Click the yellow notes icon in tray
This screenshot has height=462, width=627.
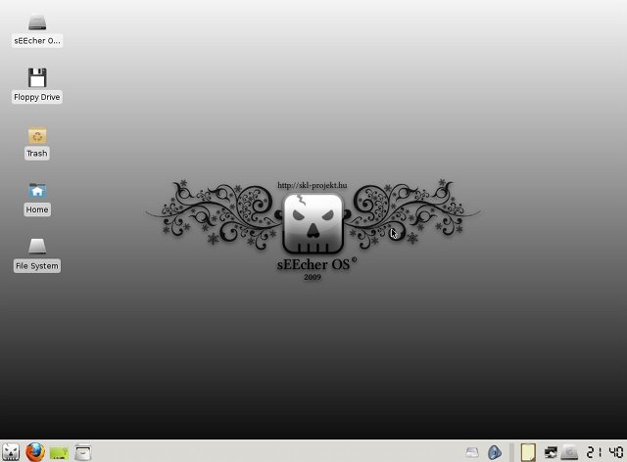coord(528,452)
